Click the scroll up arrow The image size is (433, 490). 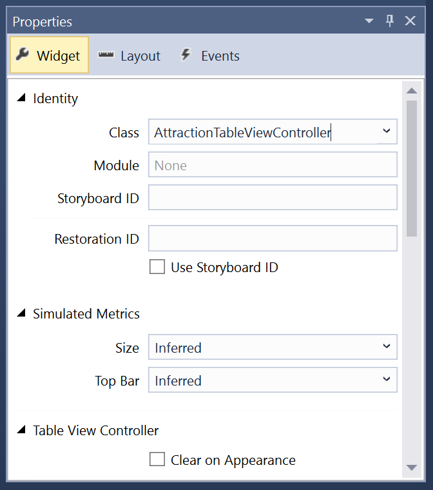pos(412,91)
